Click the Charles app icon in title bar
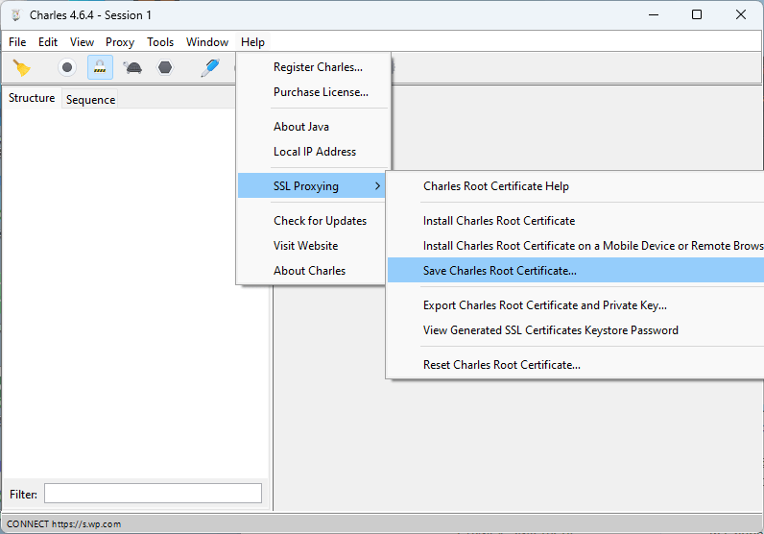Viewport: 764px width, 534px height. [x=16, y=15]
